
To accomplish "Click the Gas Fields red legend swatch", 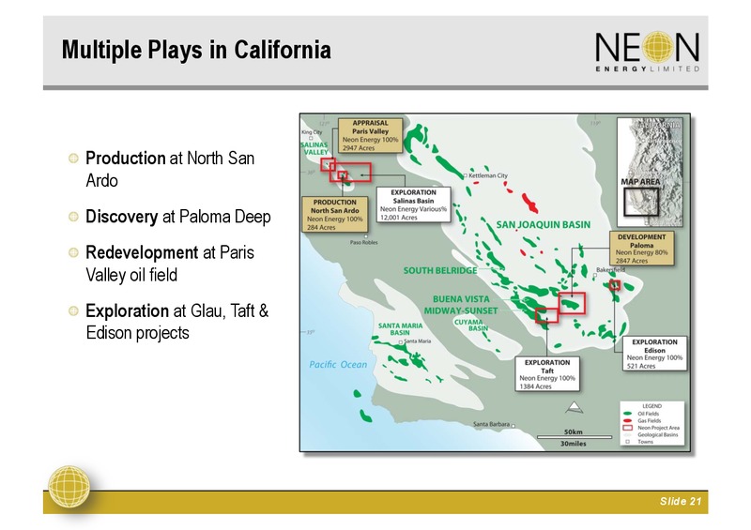I will (627, 421).
